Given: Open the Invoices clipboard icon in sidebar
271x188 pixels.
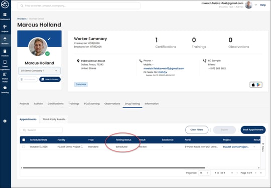Looking at the screenshot, I should click(5, 51).
